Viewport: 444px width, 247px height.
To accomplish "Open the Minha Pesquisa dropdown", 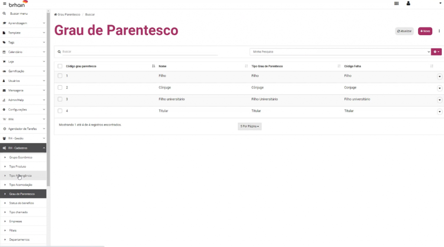I will [x=340, y=52].
